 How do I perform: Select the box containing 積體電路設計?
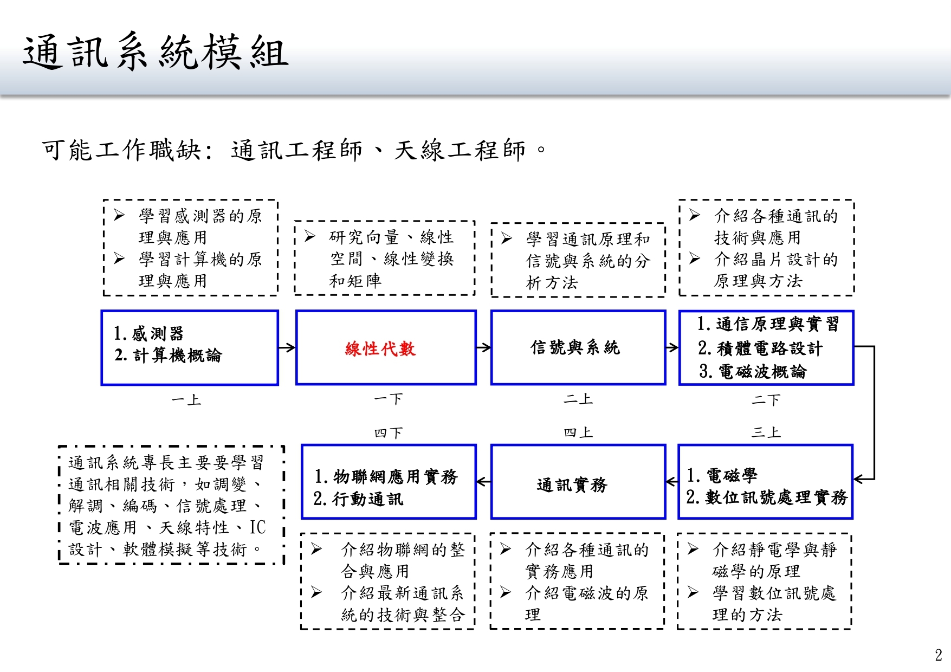click(x=766, y=348)
